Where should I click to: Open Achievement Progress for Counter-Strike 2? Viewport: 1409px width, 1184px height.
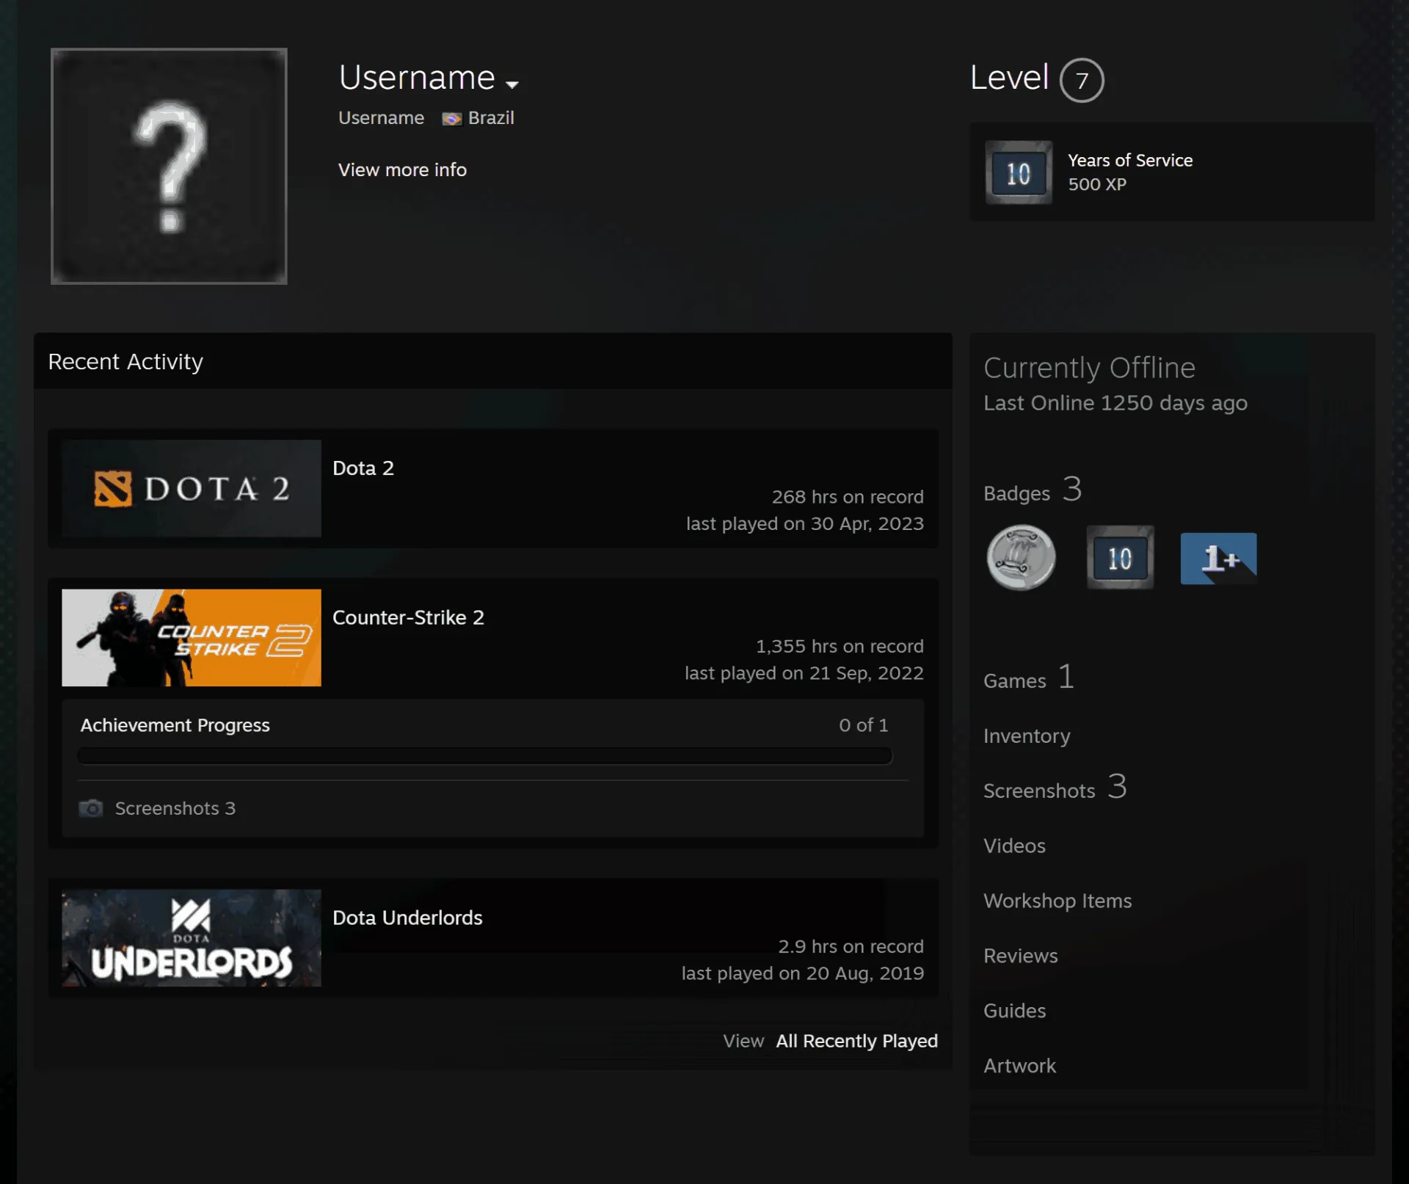175,725
